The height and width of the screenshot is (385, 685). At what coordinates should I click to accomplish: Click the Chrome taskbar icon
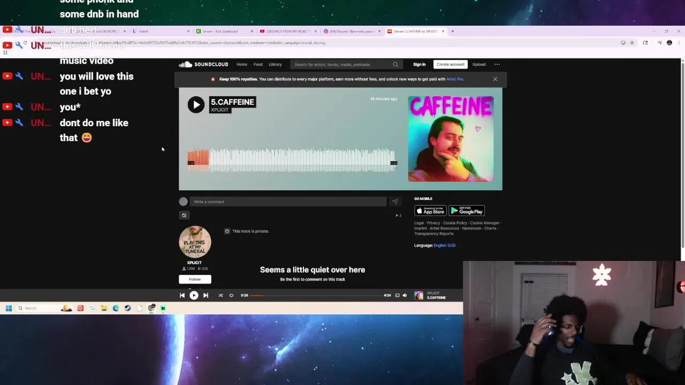point(151,308)
